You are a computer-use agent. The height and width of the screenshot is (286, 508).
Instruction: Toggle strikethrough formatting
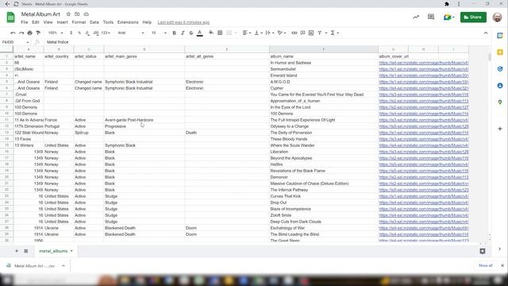(191, 33)
